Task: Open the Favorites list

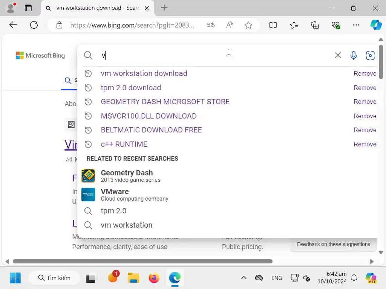Action: pos(294,25)
